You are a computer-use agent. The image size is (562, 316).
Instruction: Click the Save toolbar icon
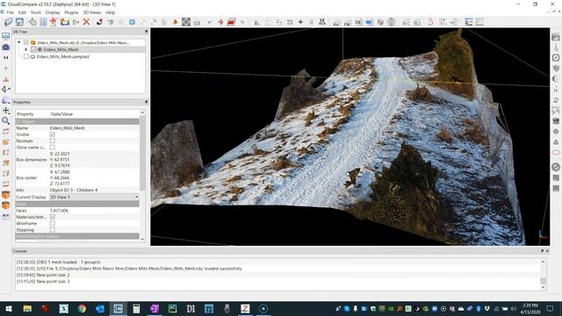pos(19,22)
